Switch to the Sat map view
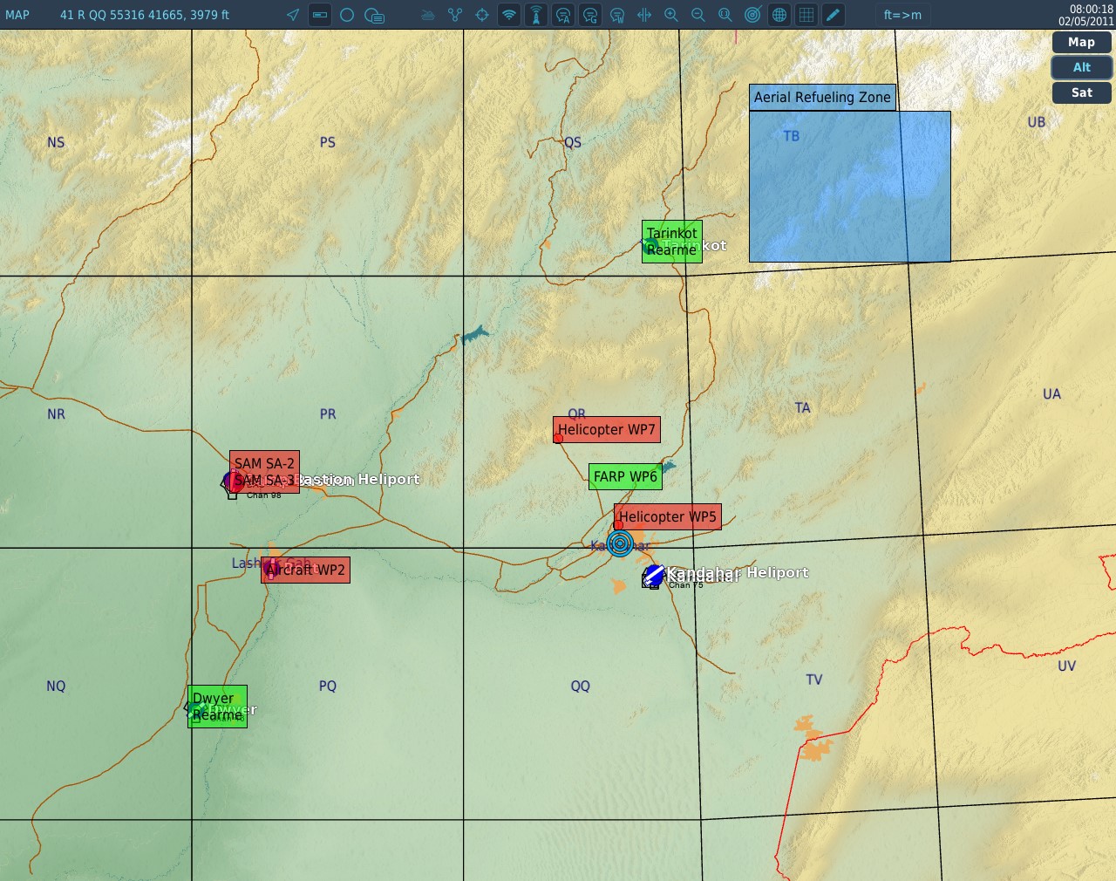This screenshot has width=1116, height=881. (x=1081, y=92)
